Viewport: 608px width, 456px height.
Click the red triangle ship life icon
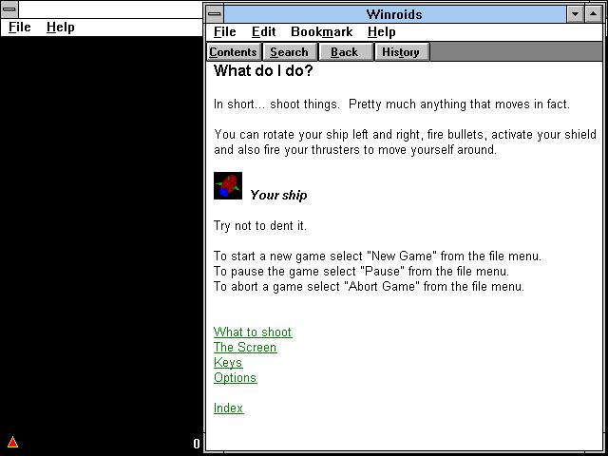pyautogui.click(x=12, y=442)
